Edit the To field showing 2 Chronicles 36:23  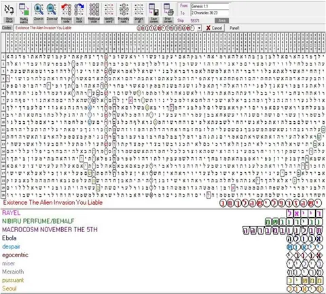210,13
